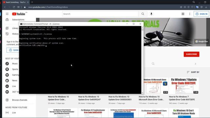Open the extensions cube icon
Image resolution: width=210 pixels, height=118 pixels.
(x=201, y=7)
